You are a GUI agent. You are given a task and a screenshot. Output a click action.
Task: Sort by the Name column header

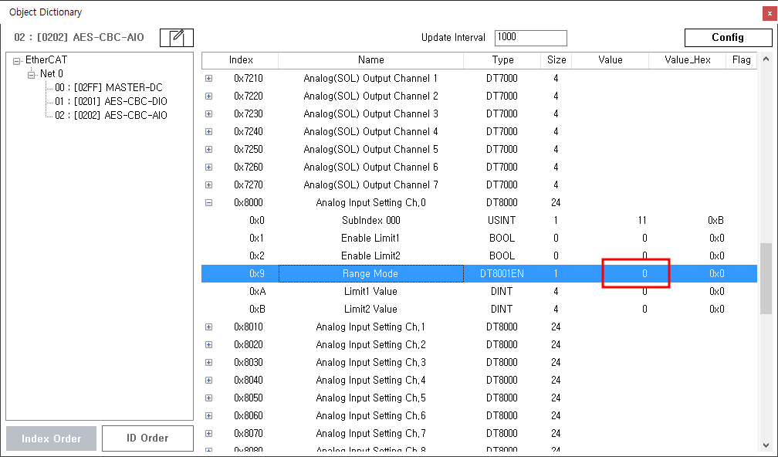[x=370, y=60]
